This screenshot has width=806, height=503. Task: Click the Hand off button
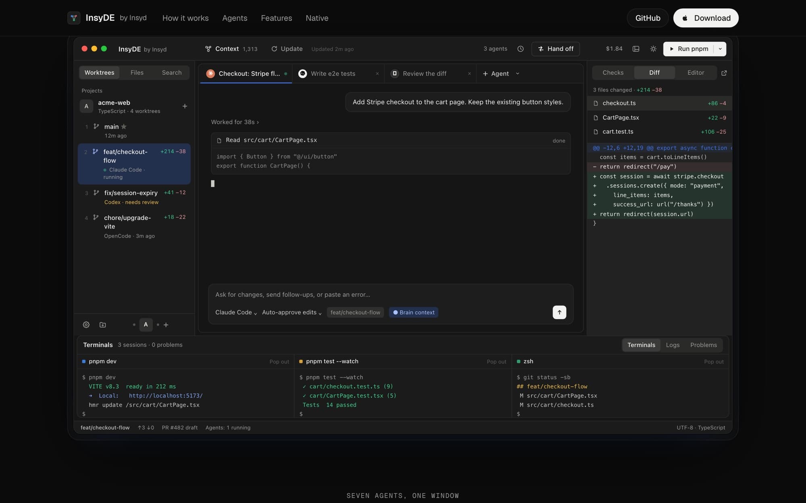pyautogui.click(x=555, y=49)
